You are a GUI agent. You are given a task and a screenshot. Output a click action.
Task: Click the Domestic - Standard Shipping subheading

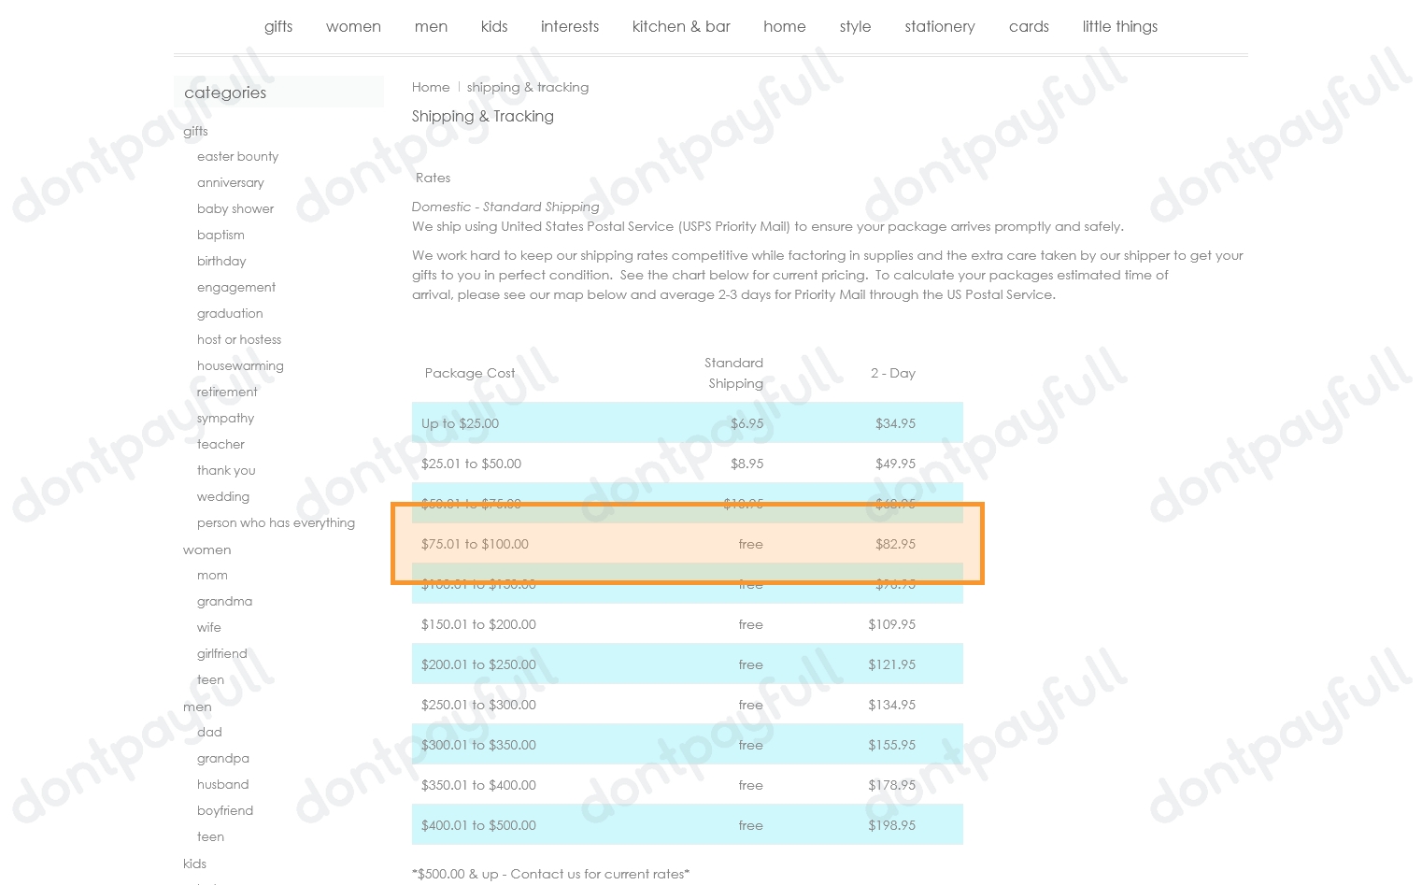tap(505, 207)
